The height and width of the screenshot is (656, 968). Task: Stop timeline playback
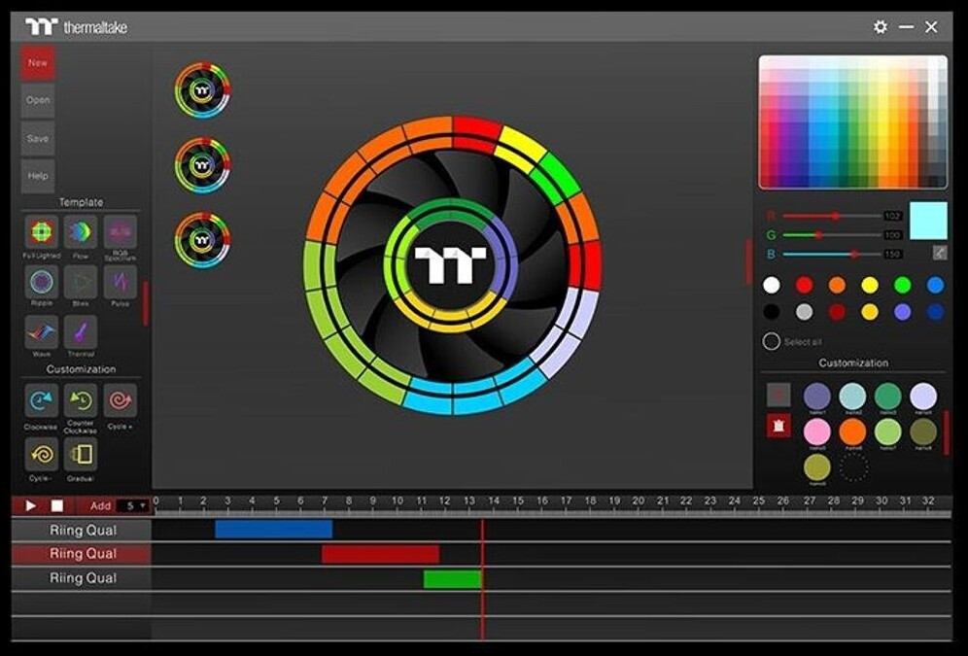pyautogui.click(x=56, y=505)
